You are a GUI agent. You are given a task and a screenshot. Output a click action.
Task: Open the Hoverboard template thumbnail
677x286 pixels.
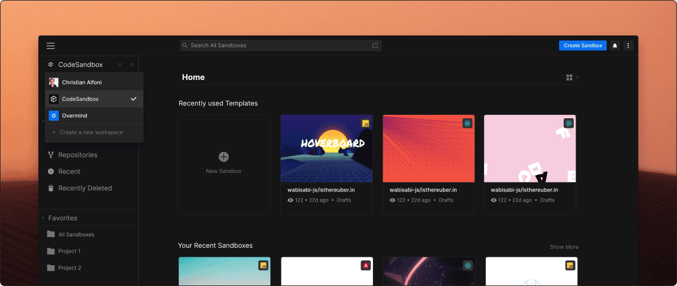coord(327,148)
